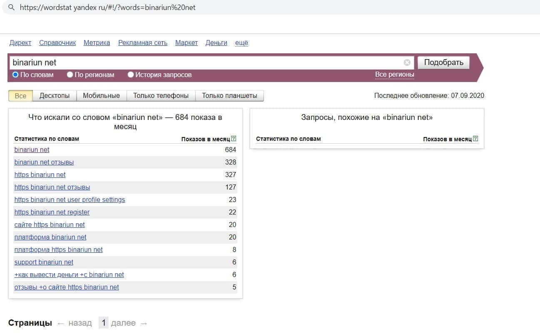This screenshot has height=334, width=540.
Task: Click help icon in similar queries panel
Action: coord(475,139)
